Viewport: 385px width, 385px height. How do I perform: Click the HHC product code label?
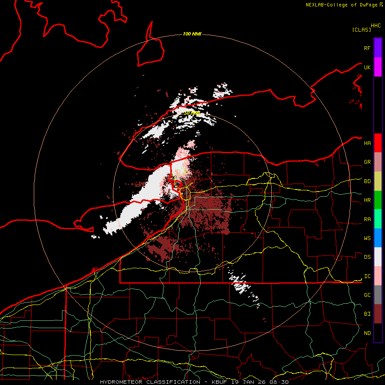376,26
